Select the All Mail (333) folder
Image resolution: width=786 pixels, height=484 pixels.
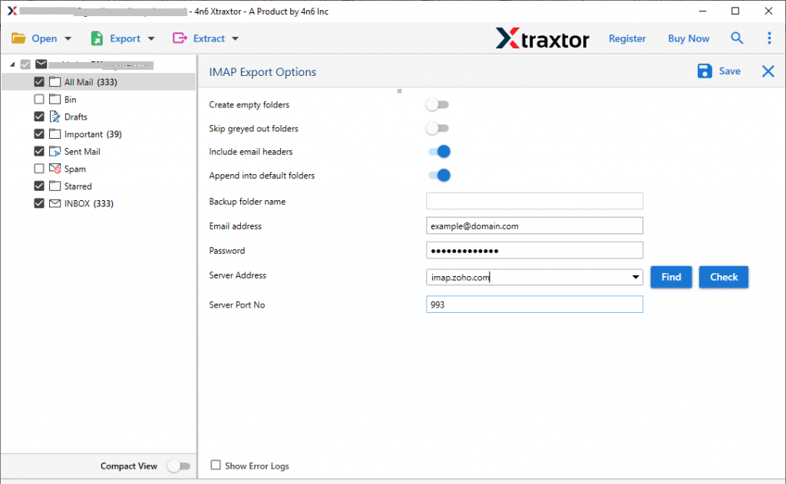click(91, 81)
